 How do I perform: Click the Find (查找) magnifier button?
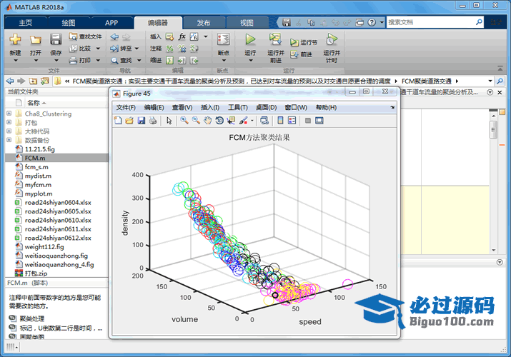(x=121, y=60)
